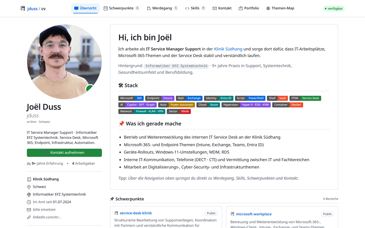The height and width of the screenshot is (228, 365).
Task: Click the repo icon beside service-desk-klinik
Action: (116, 213)
